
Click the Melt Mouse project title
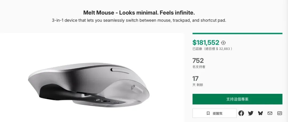tap(139, 12)
